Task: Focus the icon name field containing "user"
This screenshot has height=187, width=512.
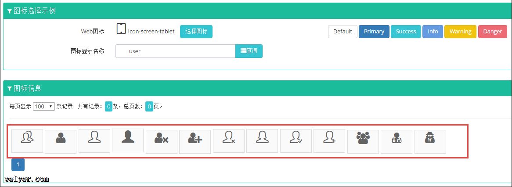Action: 176,51
